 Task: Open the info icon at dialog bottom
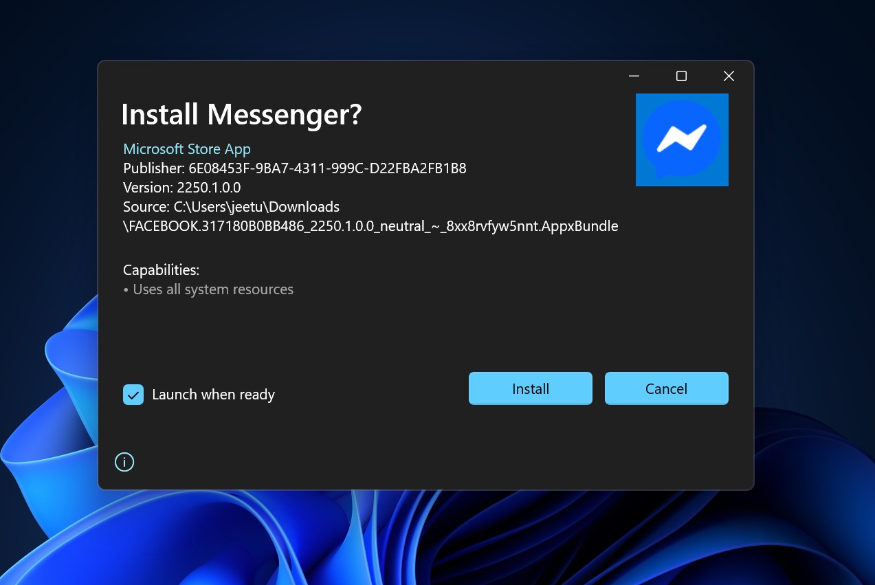124,463
